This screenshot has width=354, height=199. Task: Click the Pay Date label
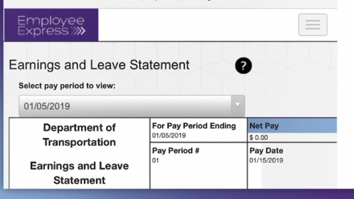(266, 151)
